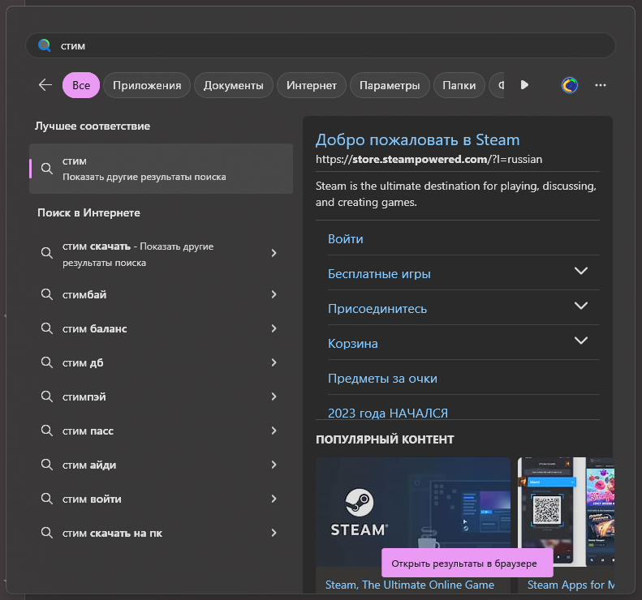The image size is (642, 600).
Task: Open the three-dots more options menu
Action: pos(601,85)
